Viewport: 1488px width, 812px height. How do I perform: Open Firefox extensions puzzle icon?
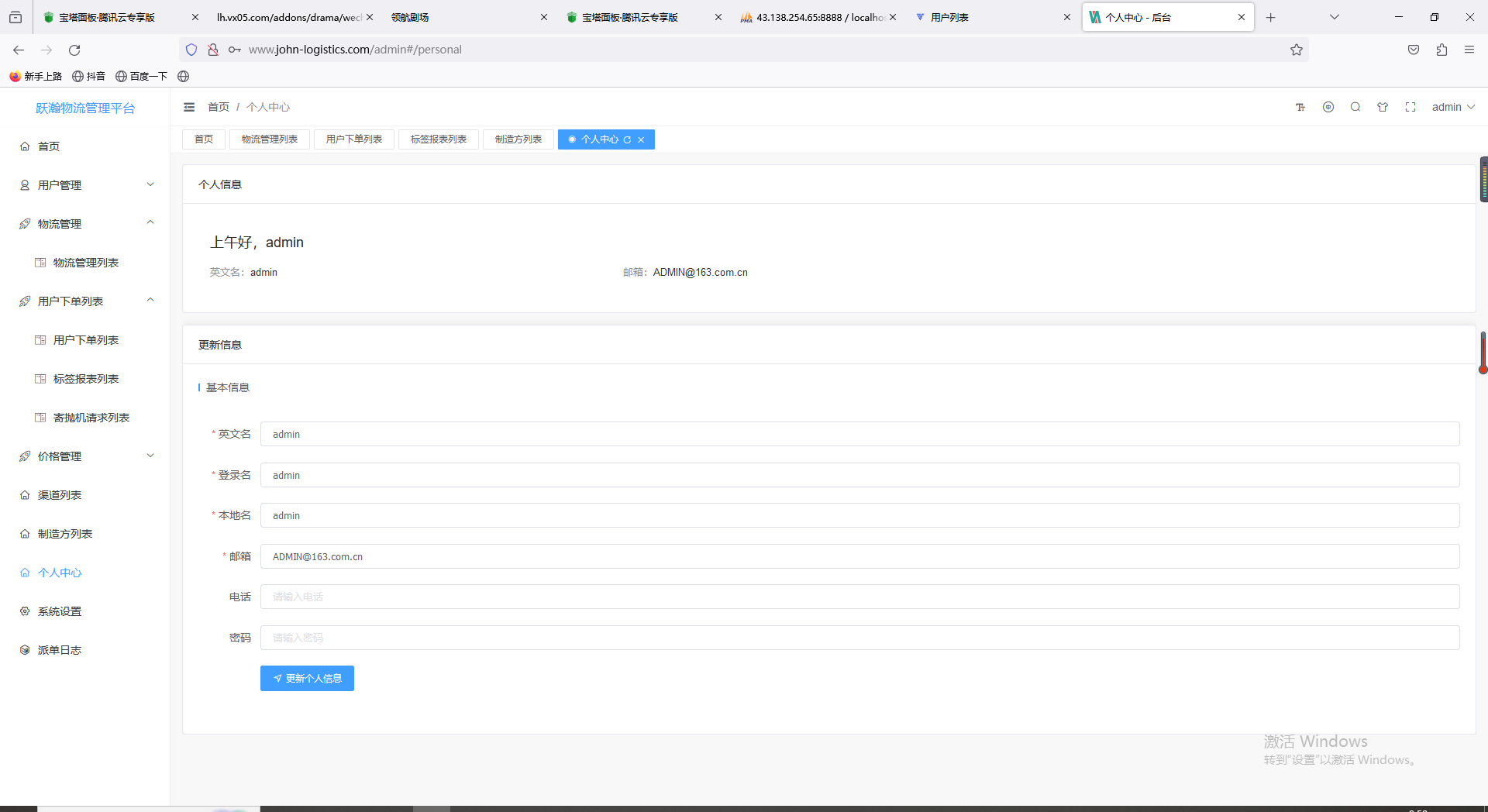click(1441, 50)
